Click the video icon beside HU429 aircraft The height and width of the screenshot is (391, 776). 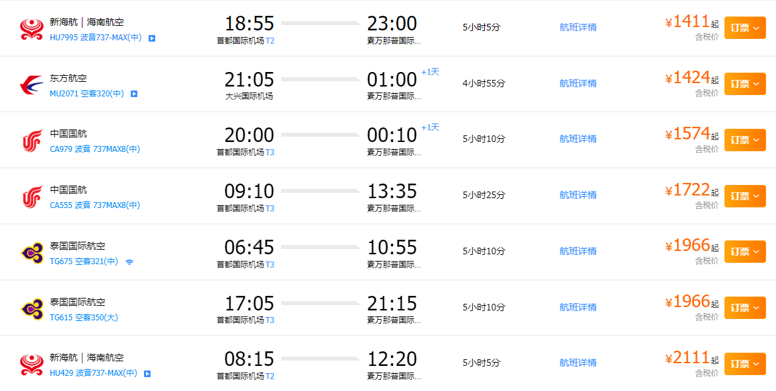pos(147,374)
